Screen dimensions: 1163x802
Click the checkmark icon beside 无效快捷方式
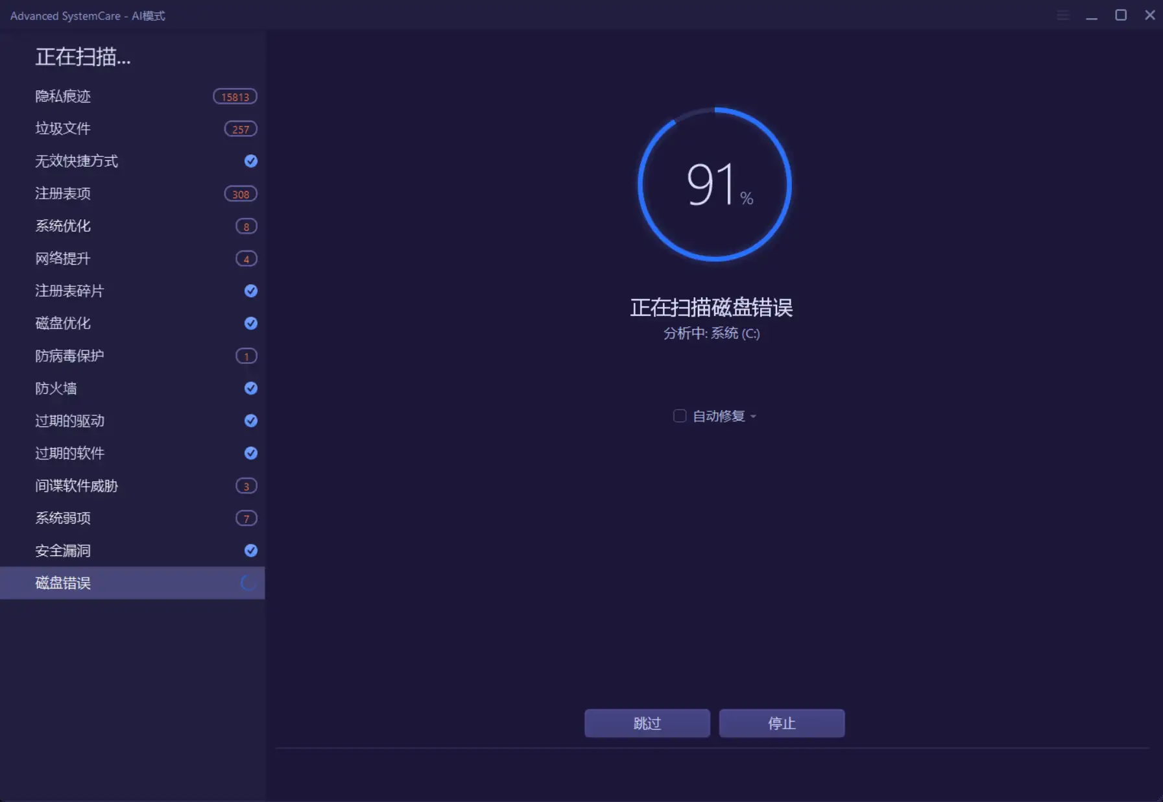point(250,161)
